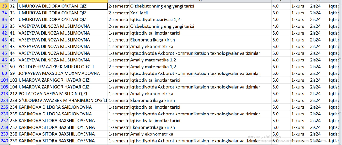Select grade 5.0 in row 60

pyautogui.click(x=281, y=73)
